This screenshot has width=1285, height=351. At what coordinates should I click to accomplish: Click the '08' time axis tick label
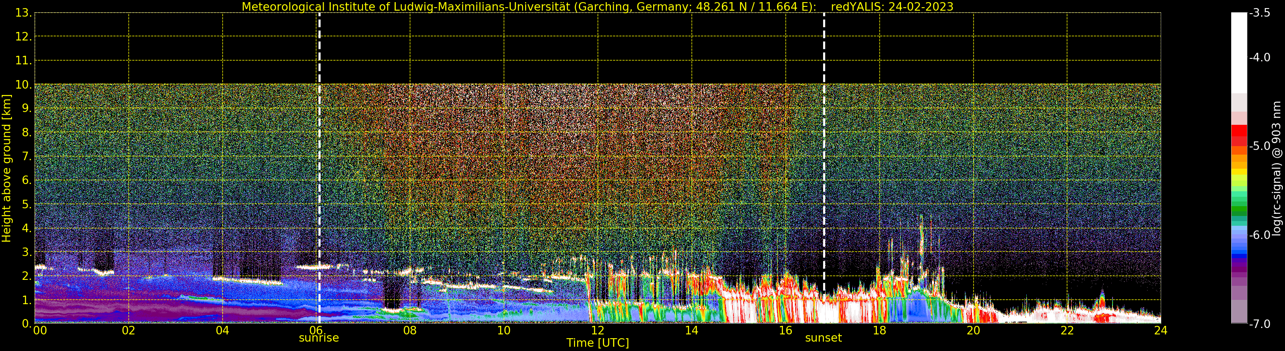[x=410, y=331]
